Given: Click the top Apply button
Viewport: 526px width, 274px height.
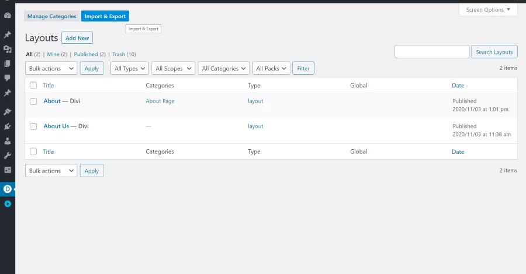Looking at the screenshot, I should pyautogui.click(x=92, y=68).
